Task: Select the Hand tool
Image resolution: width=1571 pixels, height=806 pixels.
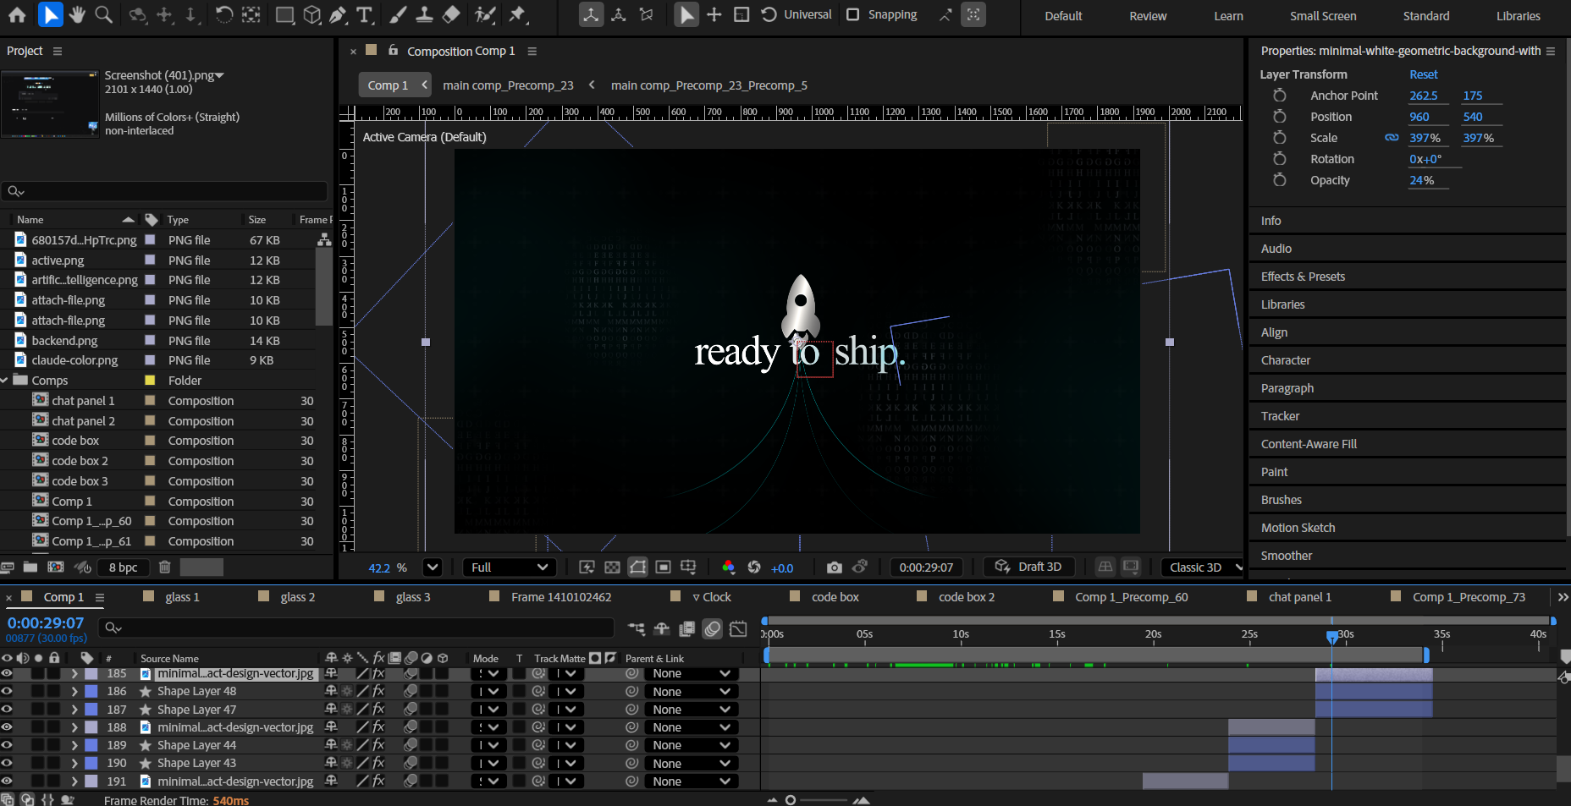Action: [x=77, y=14]
